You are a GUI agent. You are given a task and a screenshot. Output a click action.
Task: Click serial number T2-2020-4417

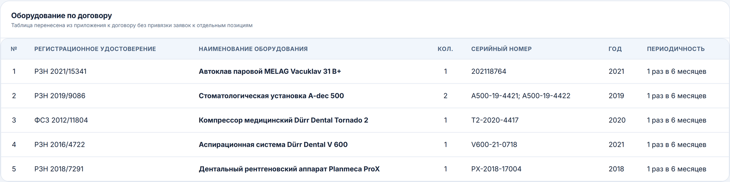click(x=495, y=120)
